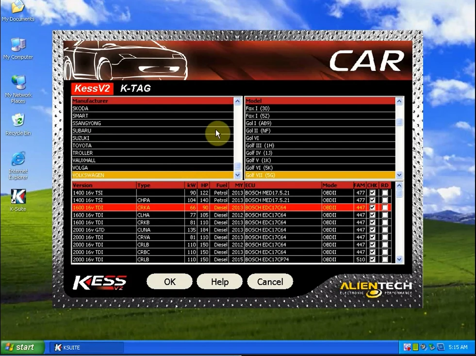Select VAUXHALL manufacturer
The height and width of the screenshot is (356, 476).
point(152,160)
